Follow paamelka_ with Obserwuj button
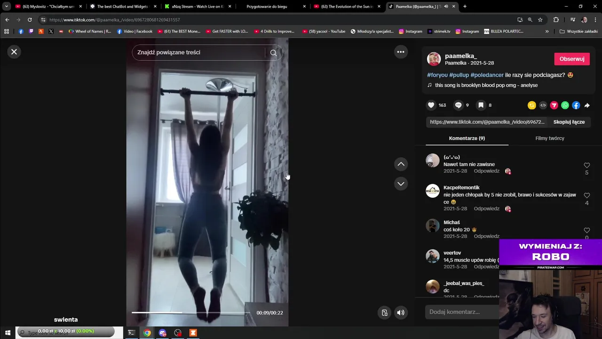Viewport: 602px width, 339px height. 572,59
